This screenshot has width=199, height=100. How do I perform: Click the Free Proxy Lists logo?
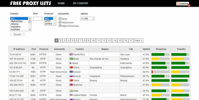tap(31, 3)
